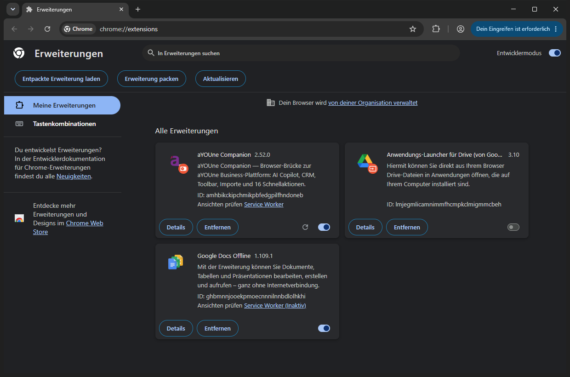
Task: Enable the Anwendungs-Launcher für Drive toggle
Action: pos(513,227)
